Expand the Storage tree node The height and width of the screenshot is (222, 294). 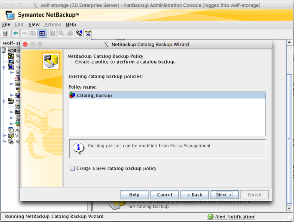pos(11,84)
